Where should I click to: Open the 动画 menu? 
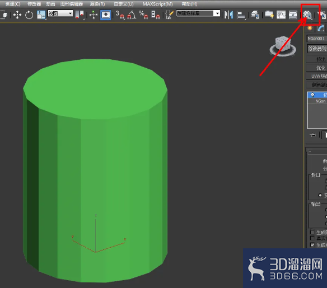pos(50,4)
